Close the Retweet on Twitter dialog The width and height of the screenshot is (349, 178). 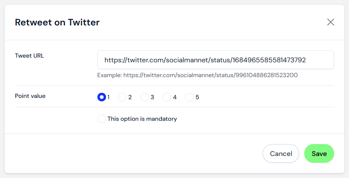(331, 22)
